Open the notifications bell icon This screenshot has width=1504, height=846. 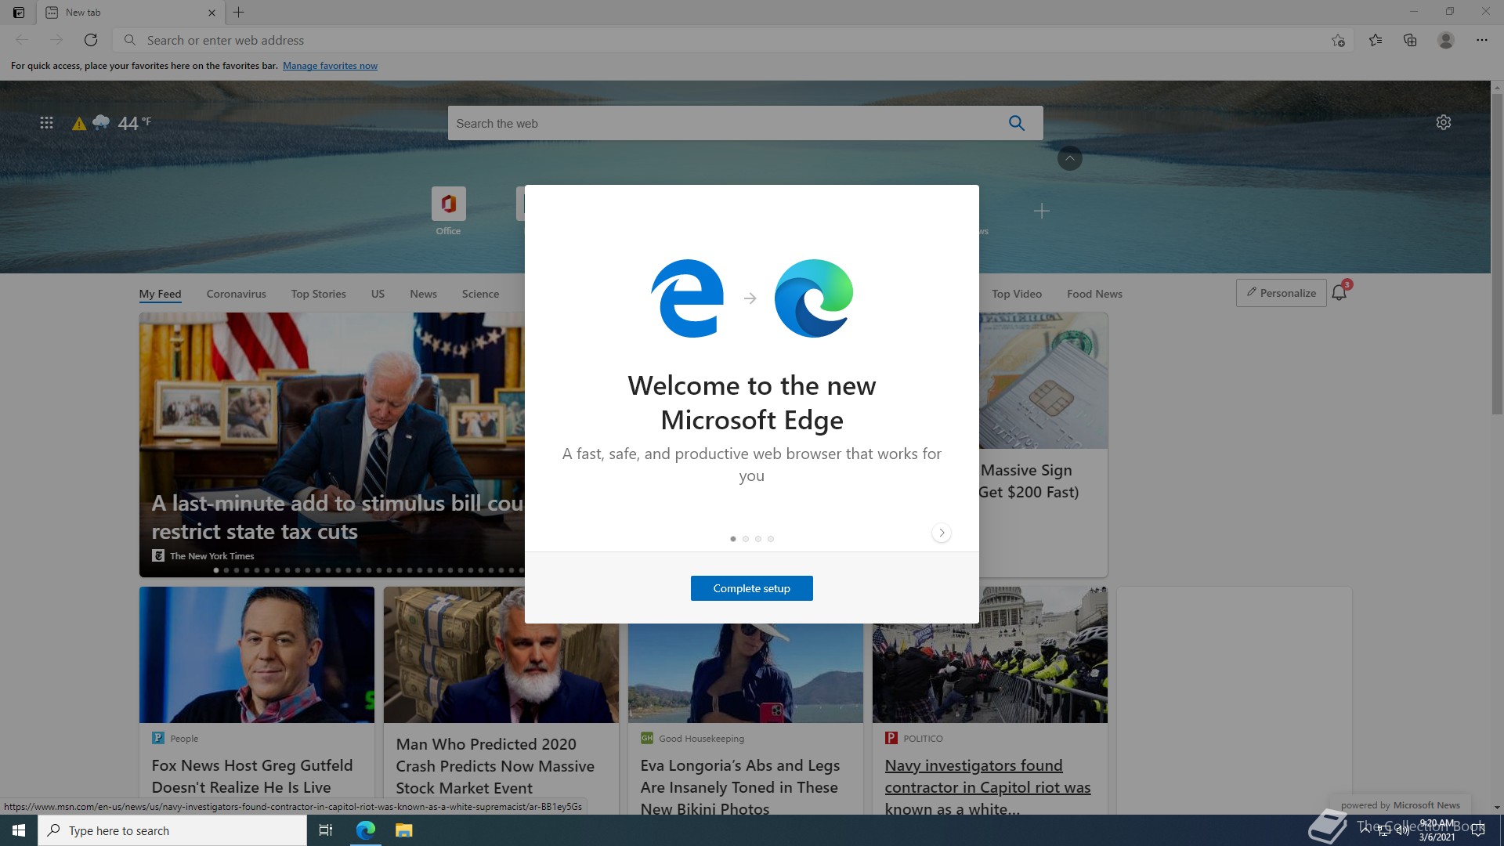click(1339, 292)
